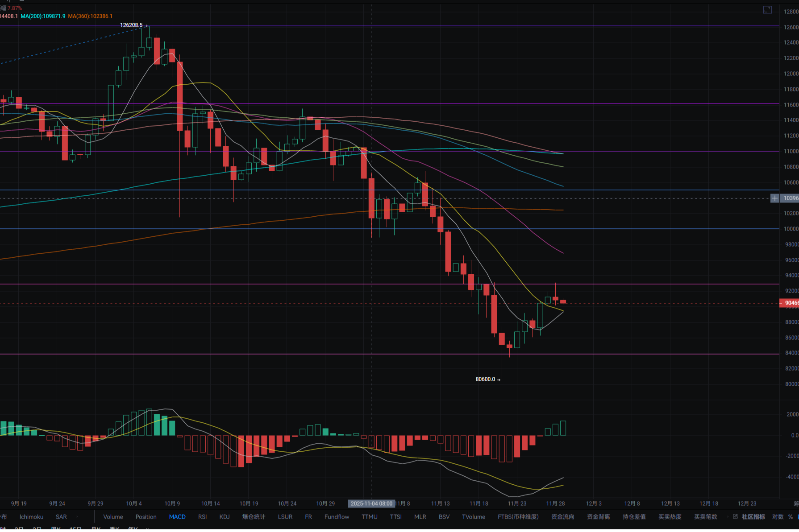The width and height of the screenshot is (799, 532).
Task: Select the MACD indicator tab
Action: pos(177,517)
